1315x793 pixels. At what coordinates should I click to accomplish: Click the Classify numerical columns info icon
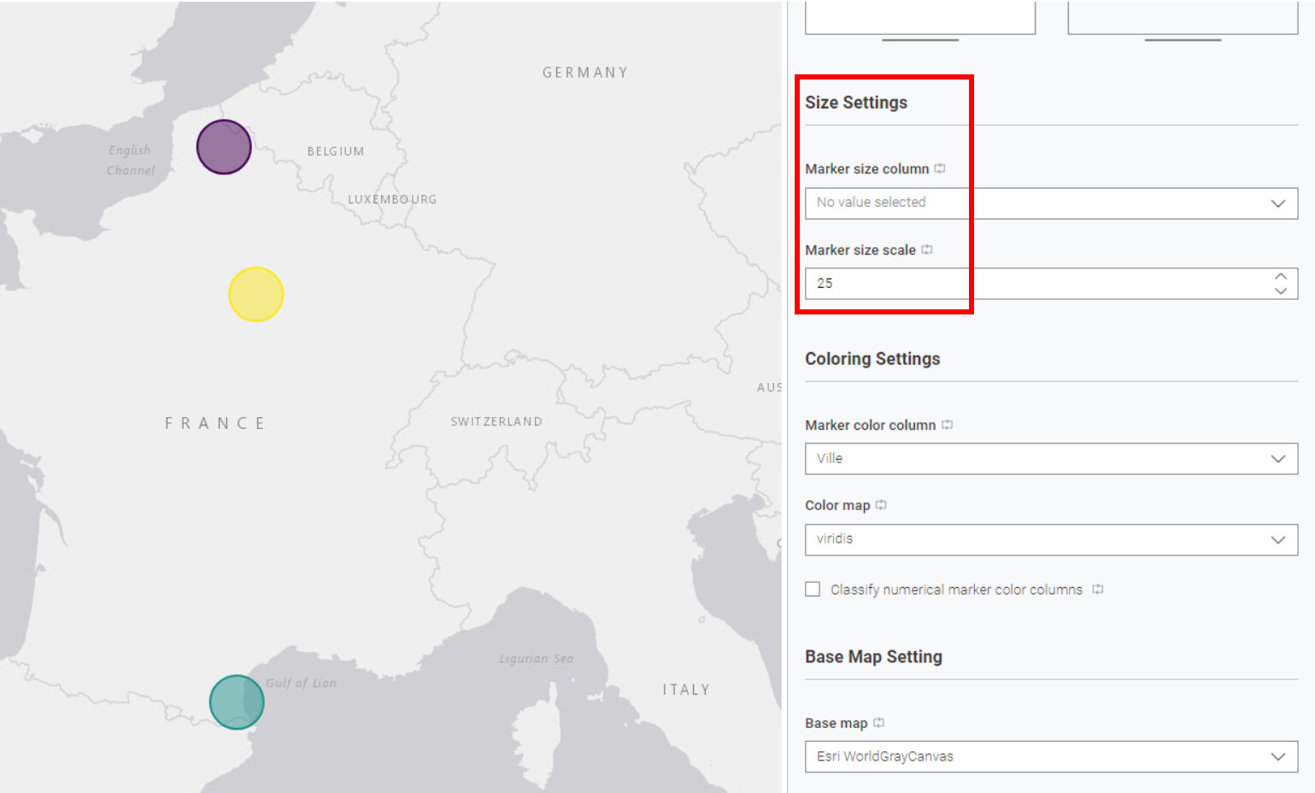[1098, 589]
